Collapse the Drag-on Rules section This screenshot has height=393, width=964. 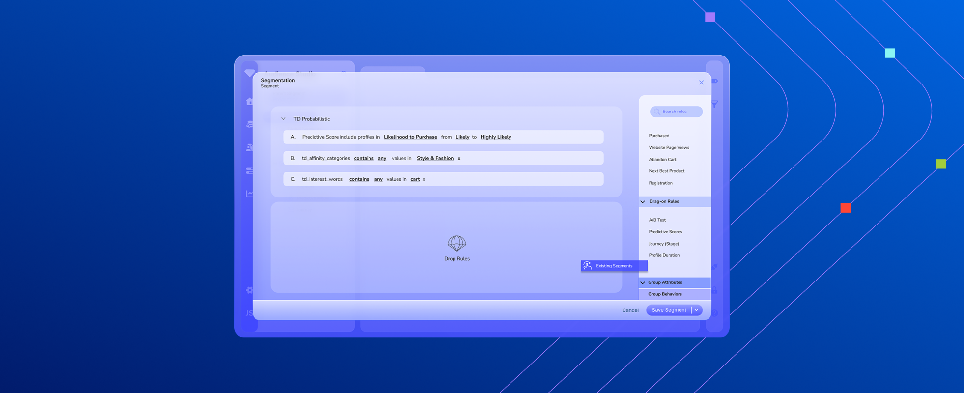(x=643, y=202)
